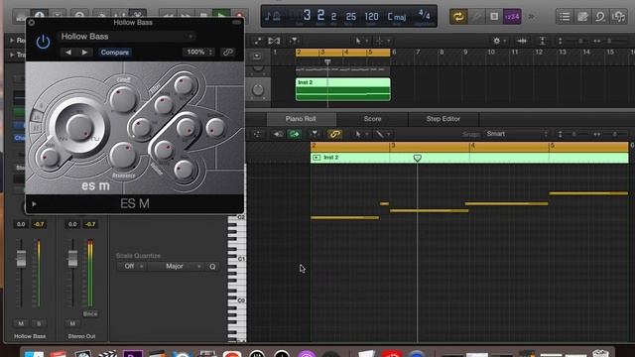Image resolution: width=635 pixels, height=357 pixels.
Task: Open the LCD note and metronome display menu
Action: 273,17
